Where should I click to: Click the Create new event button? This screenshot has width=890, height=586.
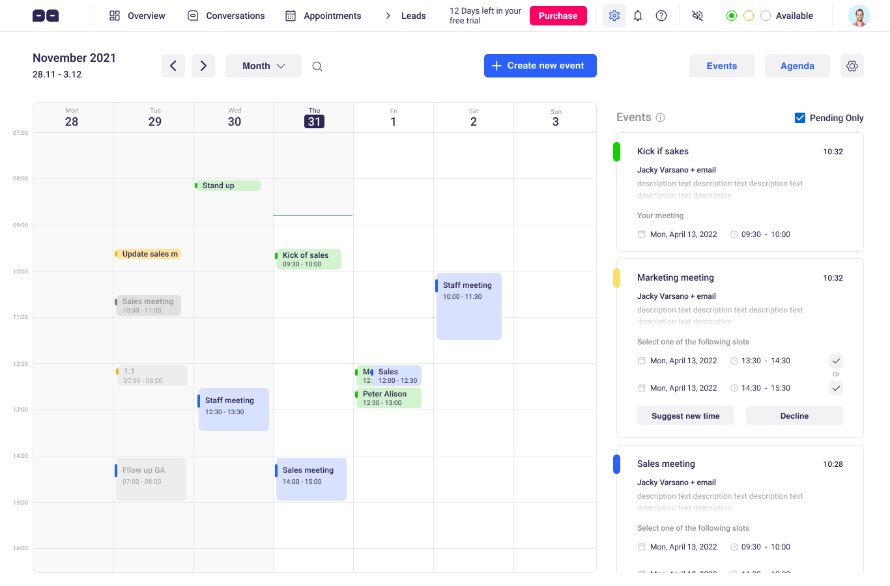(x=539, y=66)
